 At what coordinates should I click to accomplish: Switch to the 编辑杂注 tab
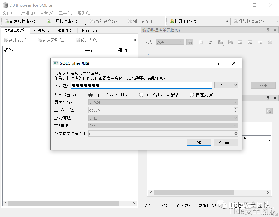pos(66,31)
